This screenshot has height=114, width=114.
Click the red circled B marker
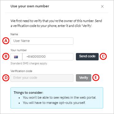tap(6, 56)
